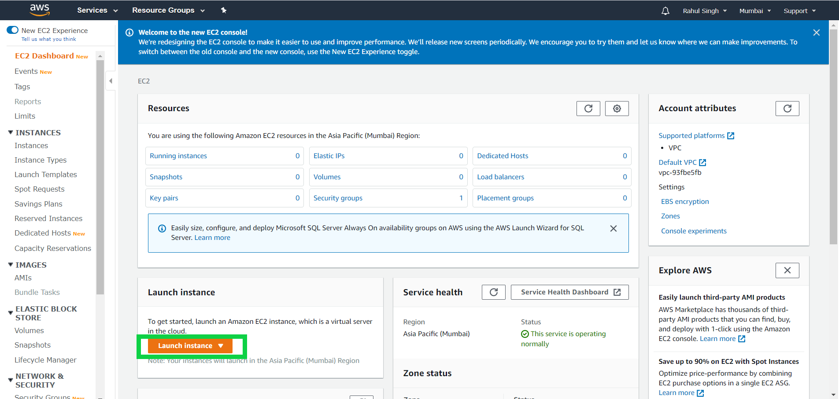Click the info icon in the welcome banner

(x=129, y=32)
